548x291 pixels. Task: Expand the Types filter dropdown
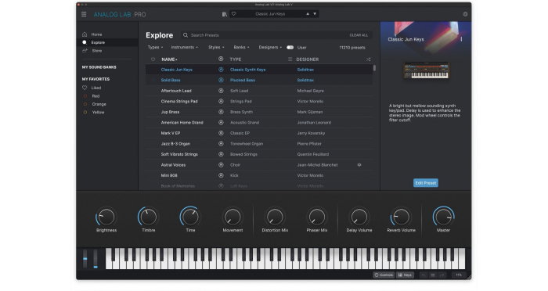[155, 47]
